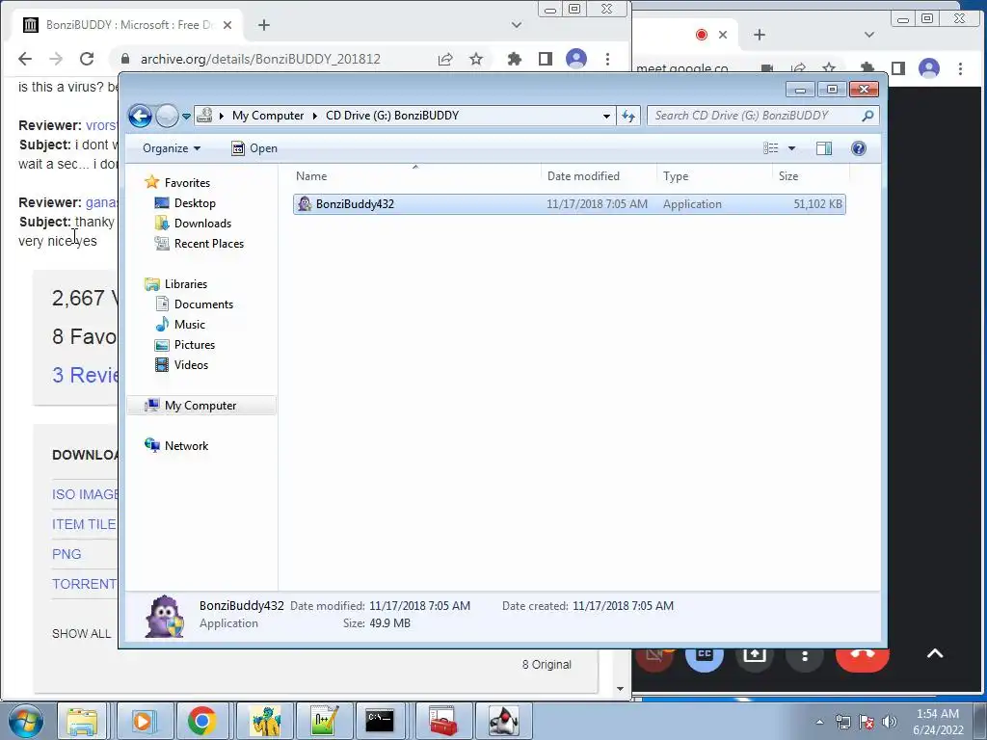
Task: Click the My Computer breadcrumb in the address bar
Action: pos(268,116)
